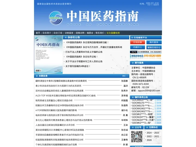The image size is (196, 147).
Task: Open 论文查重检测 highlighted link
Action: pyautogui.click(x=113, y=33)
